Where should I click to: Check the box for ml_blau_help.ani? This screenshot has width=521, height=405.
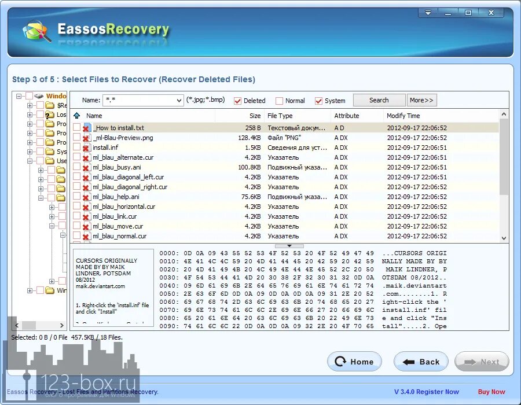click(77, 196)
